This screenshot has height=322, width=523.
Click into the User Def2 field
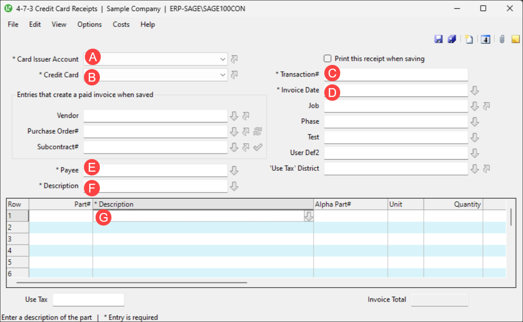[x=396, y=153]
